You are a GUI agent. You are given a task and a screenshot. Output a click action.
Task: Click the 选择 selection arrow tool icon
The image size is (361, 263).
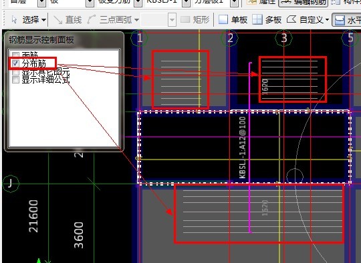tap(14, 20)
